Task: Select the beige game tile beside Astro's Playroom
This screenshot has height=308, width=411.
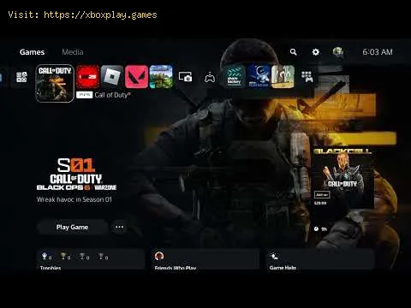Action: coord(283,77)
